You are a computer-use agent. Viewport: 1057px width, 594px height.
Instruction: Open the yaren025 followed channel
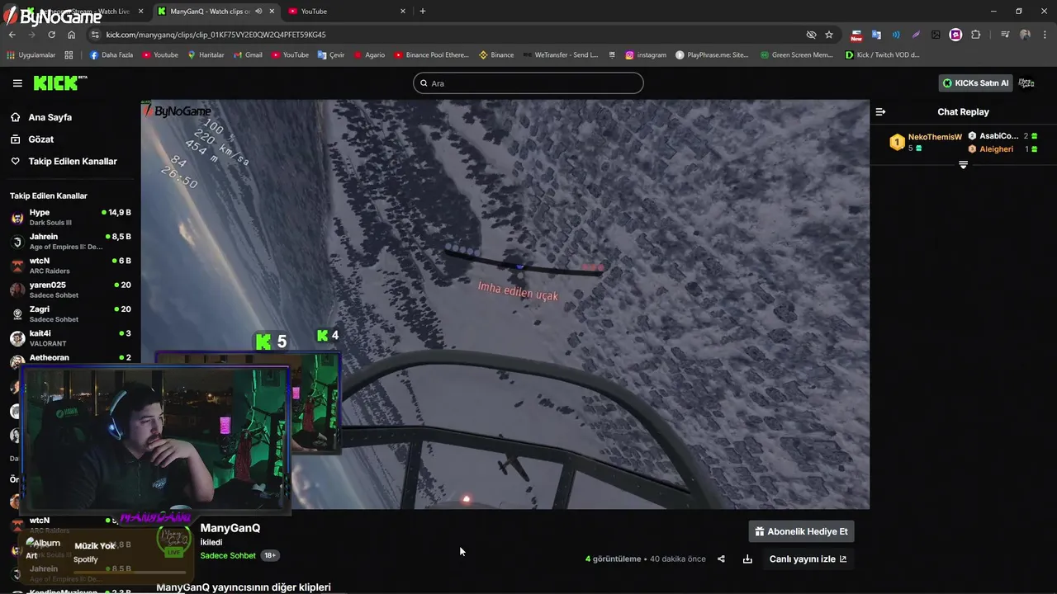tap(70, 290)
